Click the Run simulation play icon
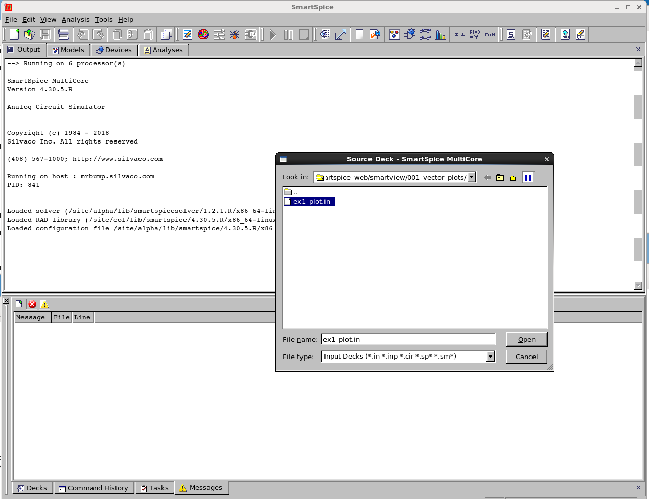This screenshot has height=499, width=649. coord(273,34)
